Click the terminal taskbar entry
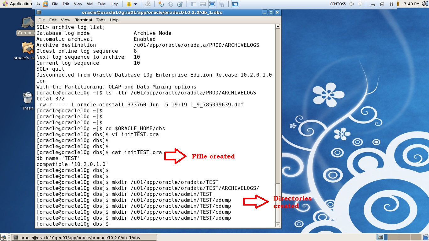 (x=84, y=238)
